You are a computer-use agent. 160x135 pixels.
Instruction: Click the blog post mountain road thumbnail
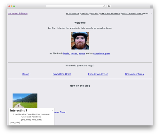tap(25, 101)
